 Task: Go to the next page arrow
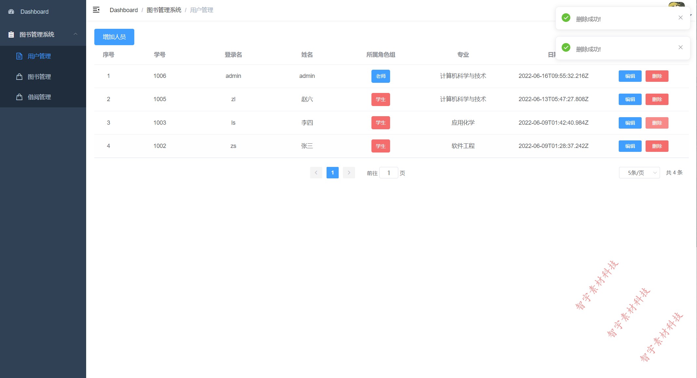(x=349, y=172)
